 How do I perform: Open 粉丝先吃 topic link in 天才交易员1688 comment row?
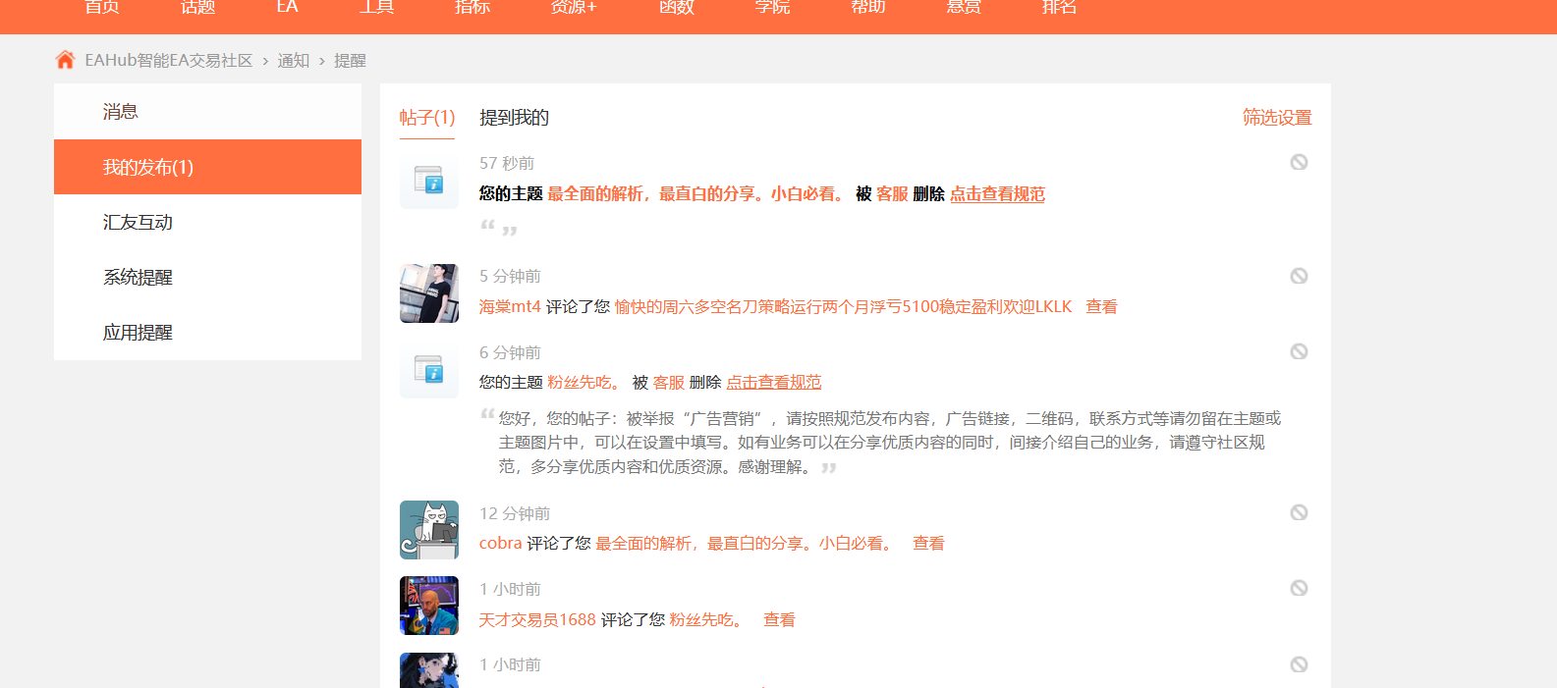[x=707, y=620]
